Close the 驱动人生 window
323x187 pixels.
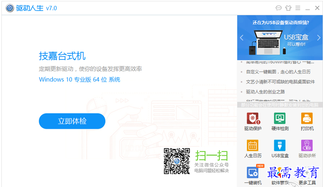317,8
